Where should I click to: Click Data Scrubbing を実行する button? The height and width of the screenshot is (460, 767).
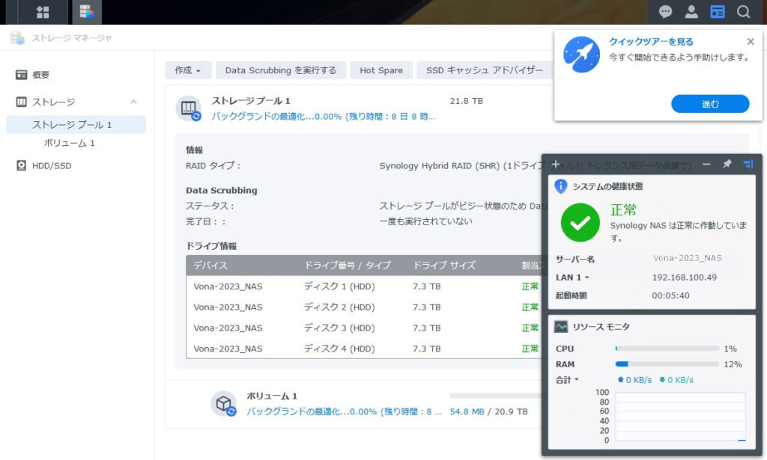pyautogui.click(x=281, y=70)
